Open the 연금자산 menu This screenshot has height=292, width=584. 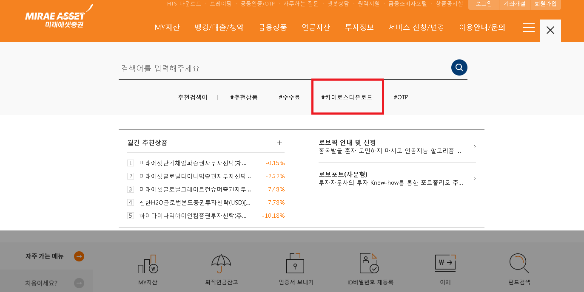pyautogui.click(x=316, y=28)
